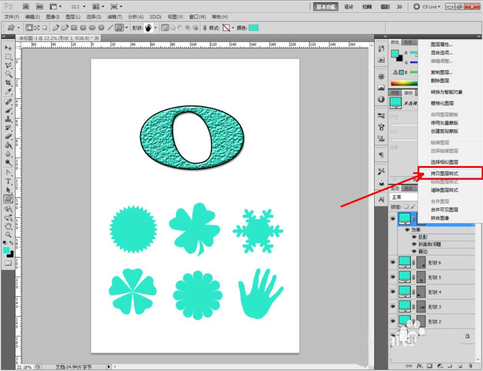Screen dimensions: 483x371
Task: Enable Fill Pixels mode in the options bar
Action: (x=44, y=27)
